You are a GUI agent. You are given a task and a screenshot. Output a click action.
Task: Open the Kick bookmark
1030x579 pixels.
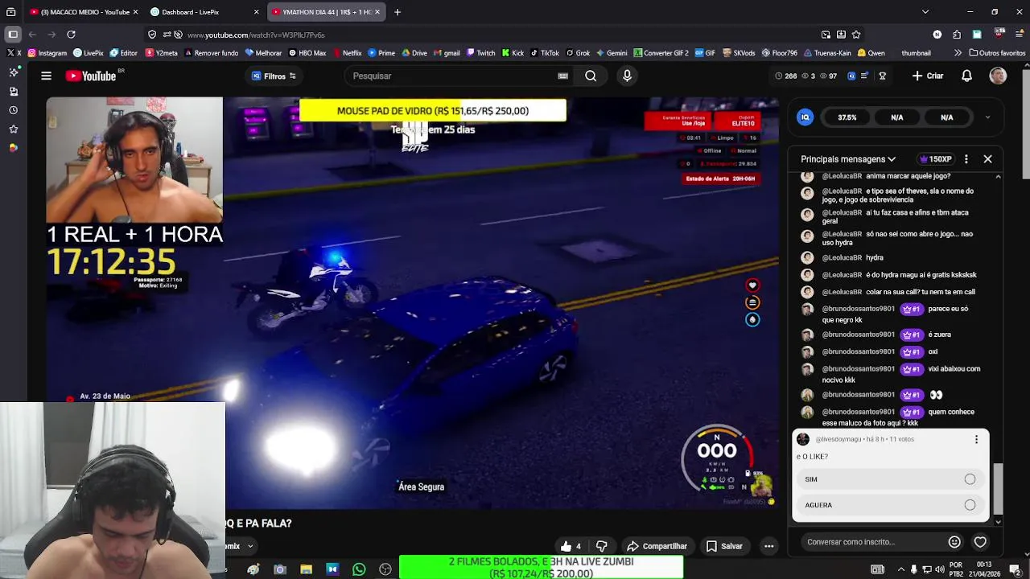point(513,53)
